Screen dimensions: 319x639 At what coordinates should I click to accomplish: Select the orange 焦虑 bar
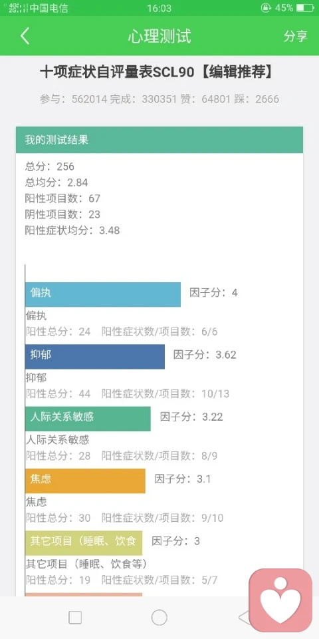pos(85,481)
